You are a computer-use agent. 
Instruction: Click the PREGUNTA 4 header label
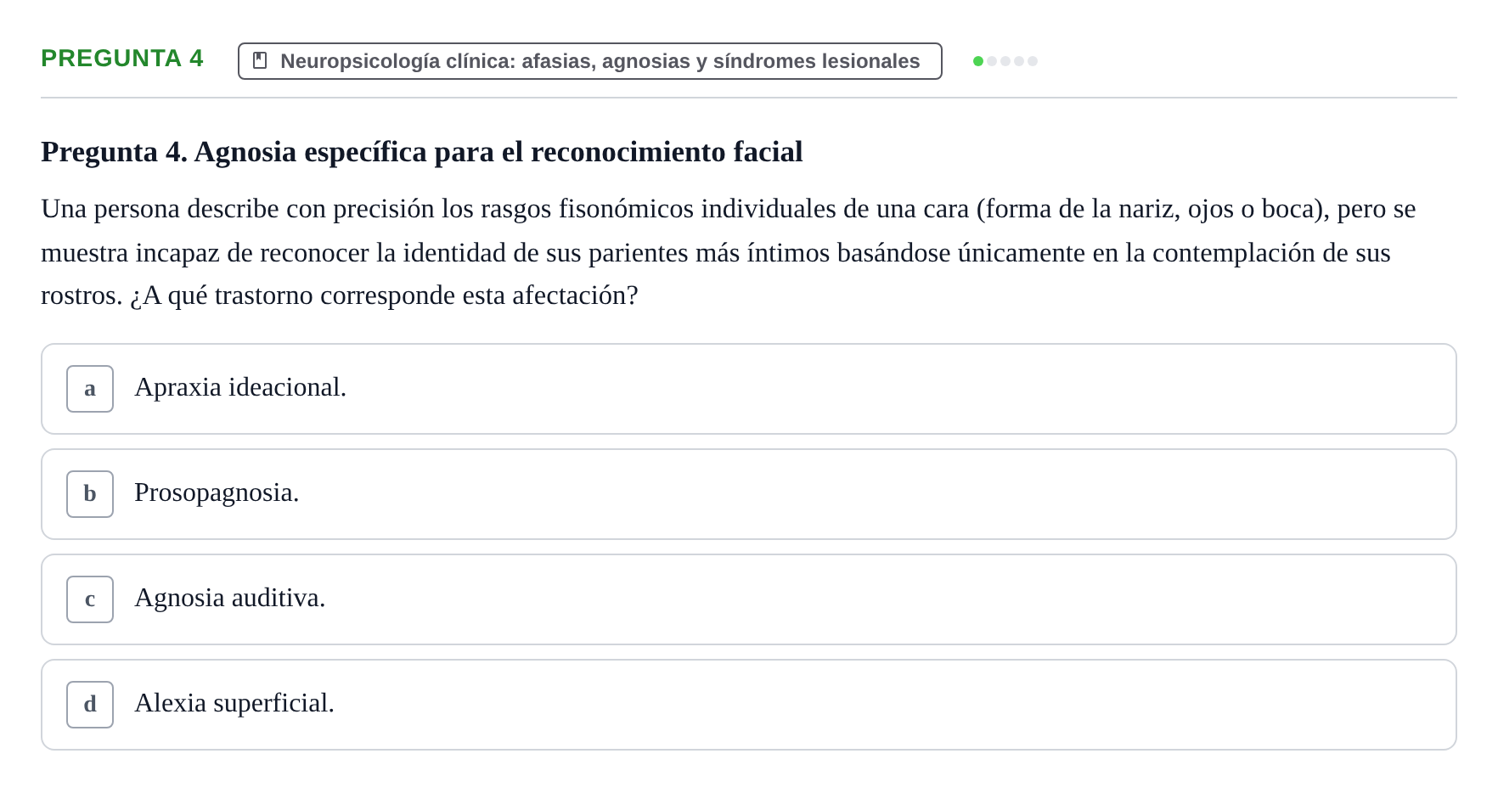click(122, 59)
